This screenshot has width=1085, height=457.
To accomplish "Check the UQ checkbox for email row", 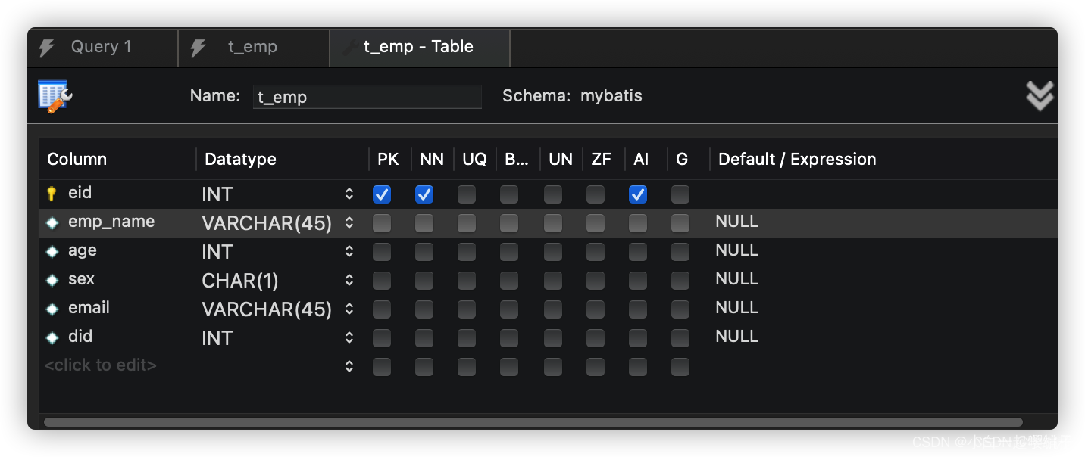I will click(x=467, y=309).
